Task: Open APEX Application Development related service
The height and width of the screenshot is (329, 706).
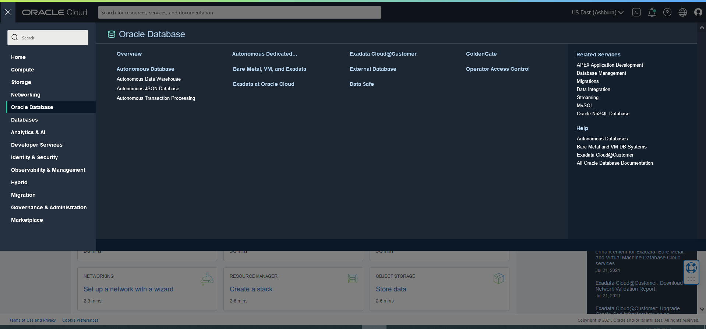Action: tap(610, 65)
